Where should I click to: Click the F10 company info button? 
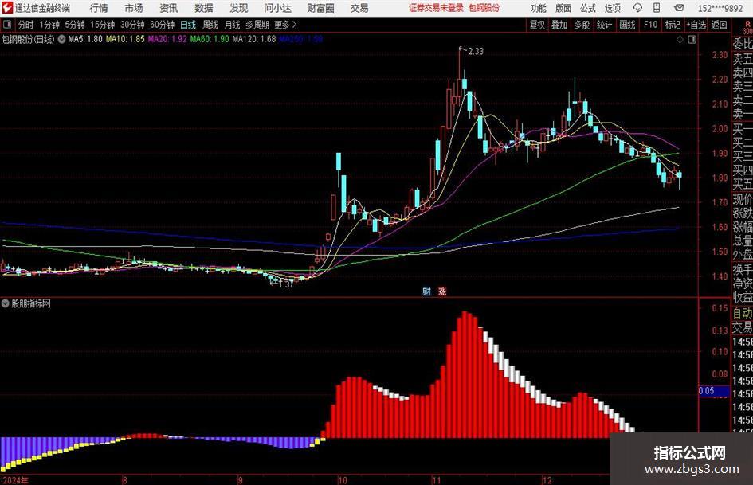(651, 25)
